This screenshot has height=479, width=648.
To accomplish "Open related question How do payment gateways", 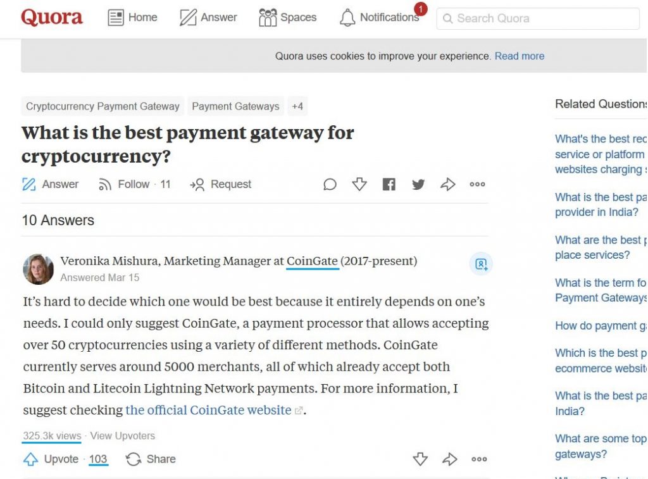I will coord(601,326).
